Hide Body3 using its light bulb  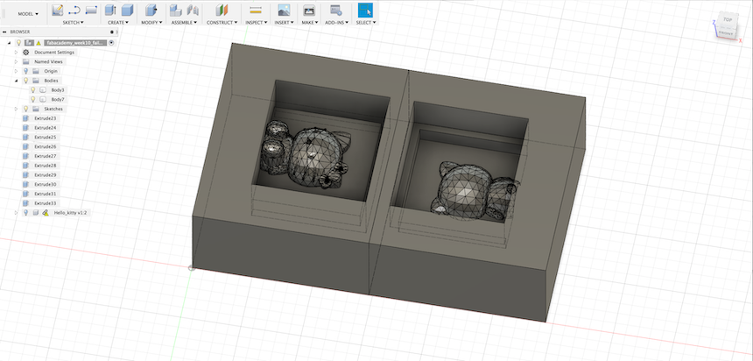click(33, 90)
